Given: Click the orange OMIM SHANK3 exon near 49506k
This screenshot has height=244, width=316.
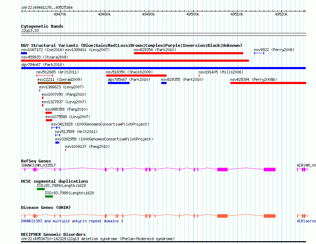Looking at the screenshot, I should click(223, 216).
